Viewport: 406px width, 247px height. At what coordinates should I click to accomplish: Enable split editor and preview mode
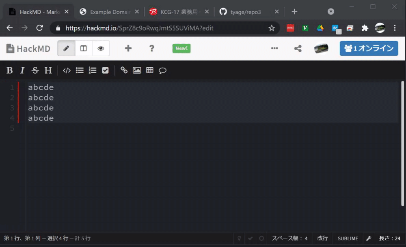[x=84, y=48]
